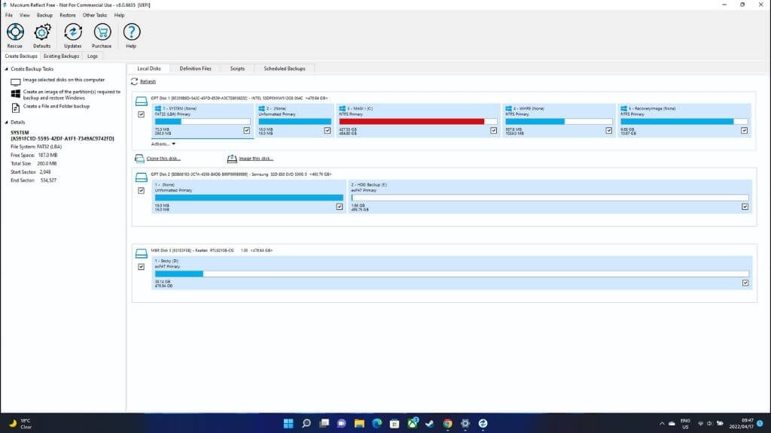
Task: Click the MBR Disk 3 drive icon
Action: pyautogui.click(x=141, y=253)
